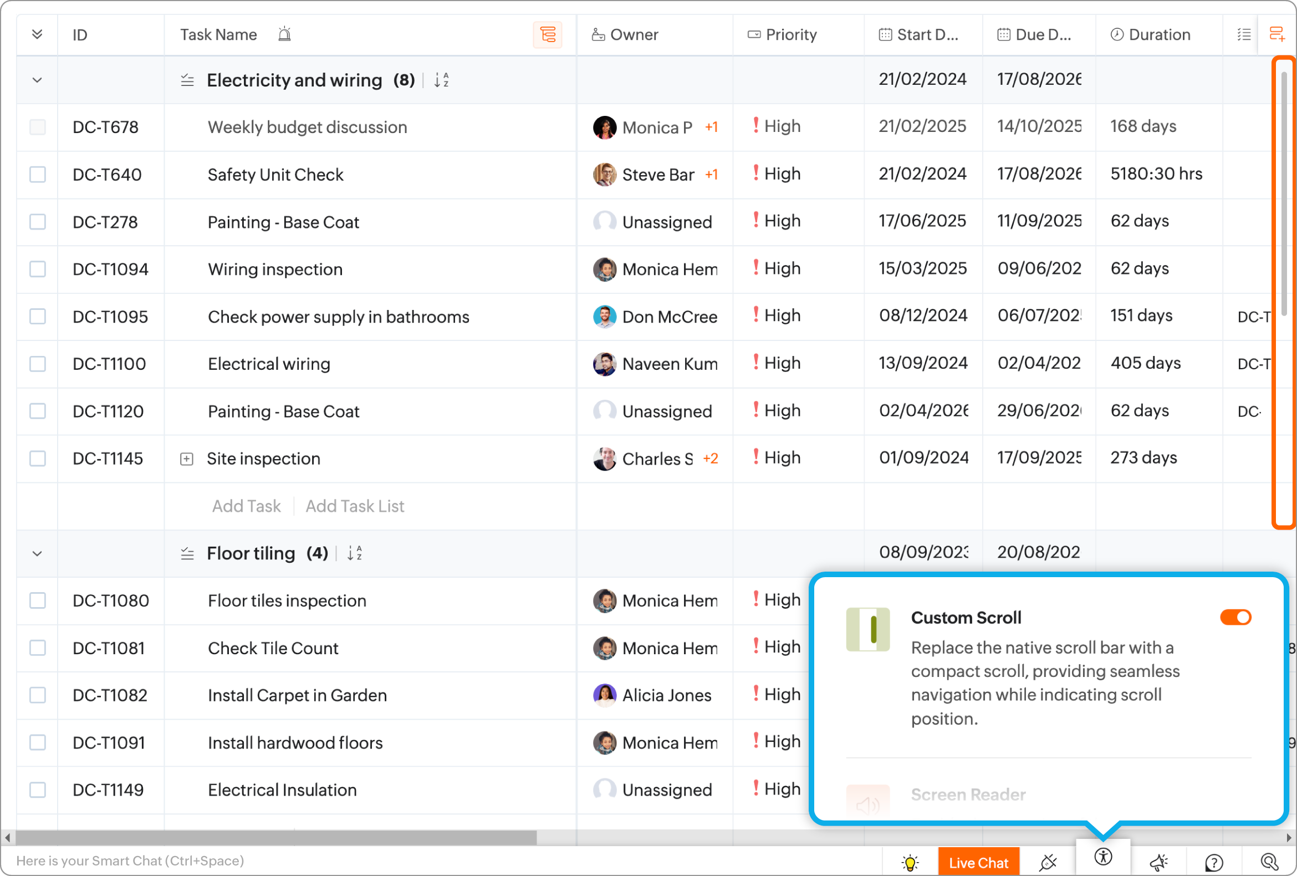Click the reminder bell icon beside Task Name

tap(285, 34)
